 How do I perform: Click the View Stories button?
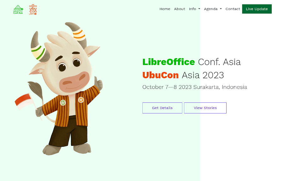(x=205, y=108)
